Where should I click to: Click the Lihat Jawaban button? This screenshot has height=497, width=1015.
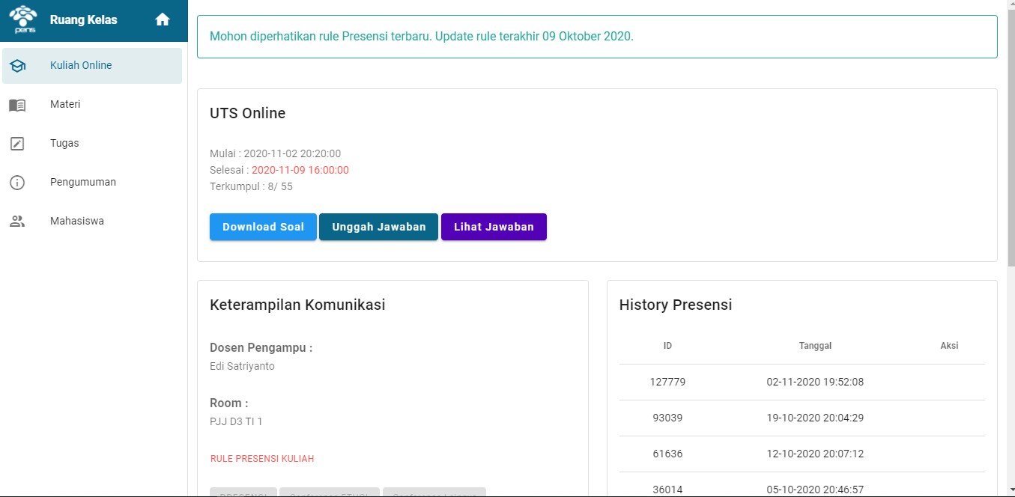(494, 227)
